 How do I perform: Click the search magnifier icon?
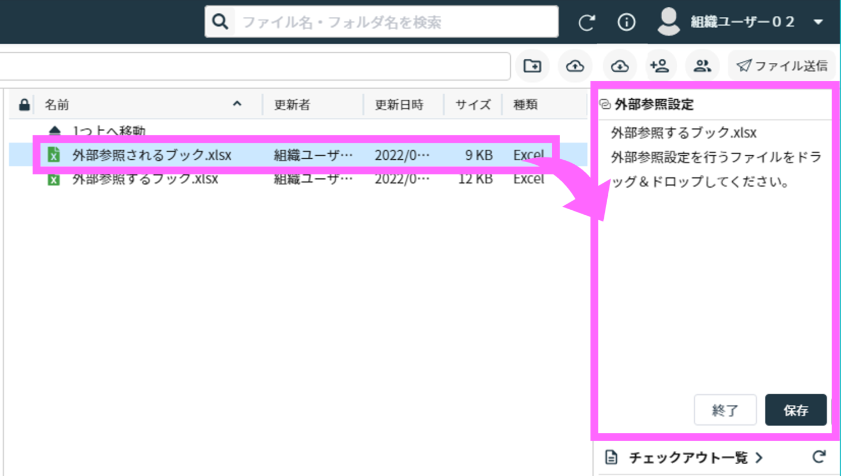coord(220,21)
